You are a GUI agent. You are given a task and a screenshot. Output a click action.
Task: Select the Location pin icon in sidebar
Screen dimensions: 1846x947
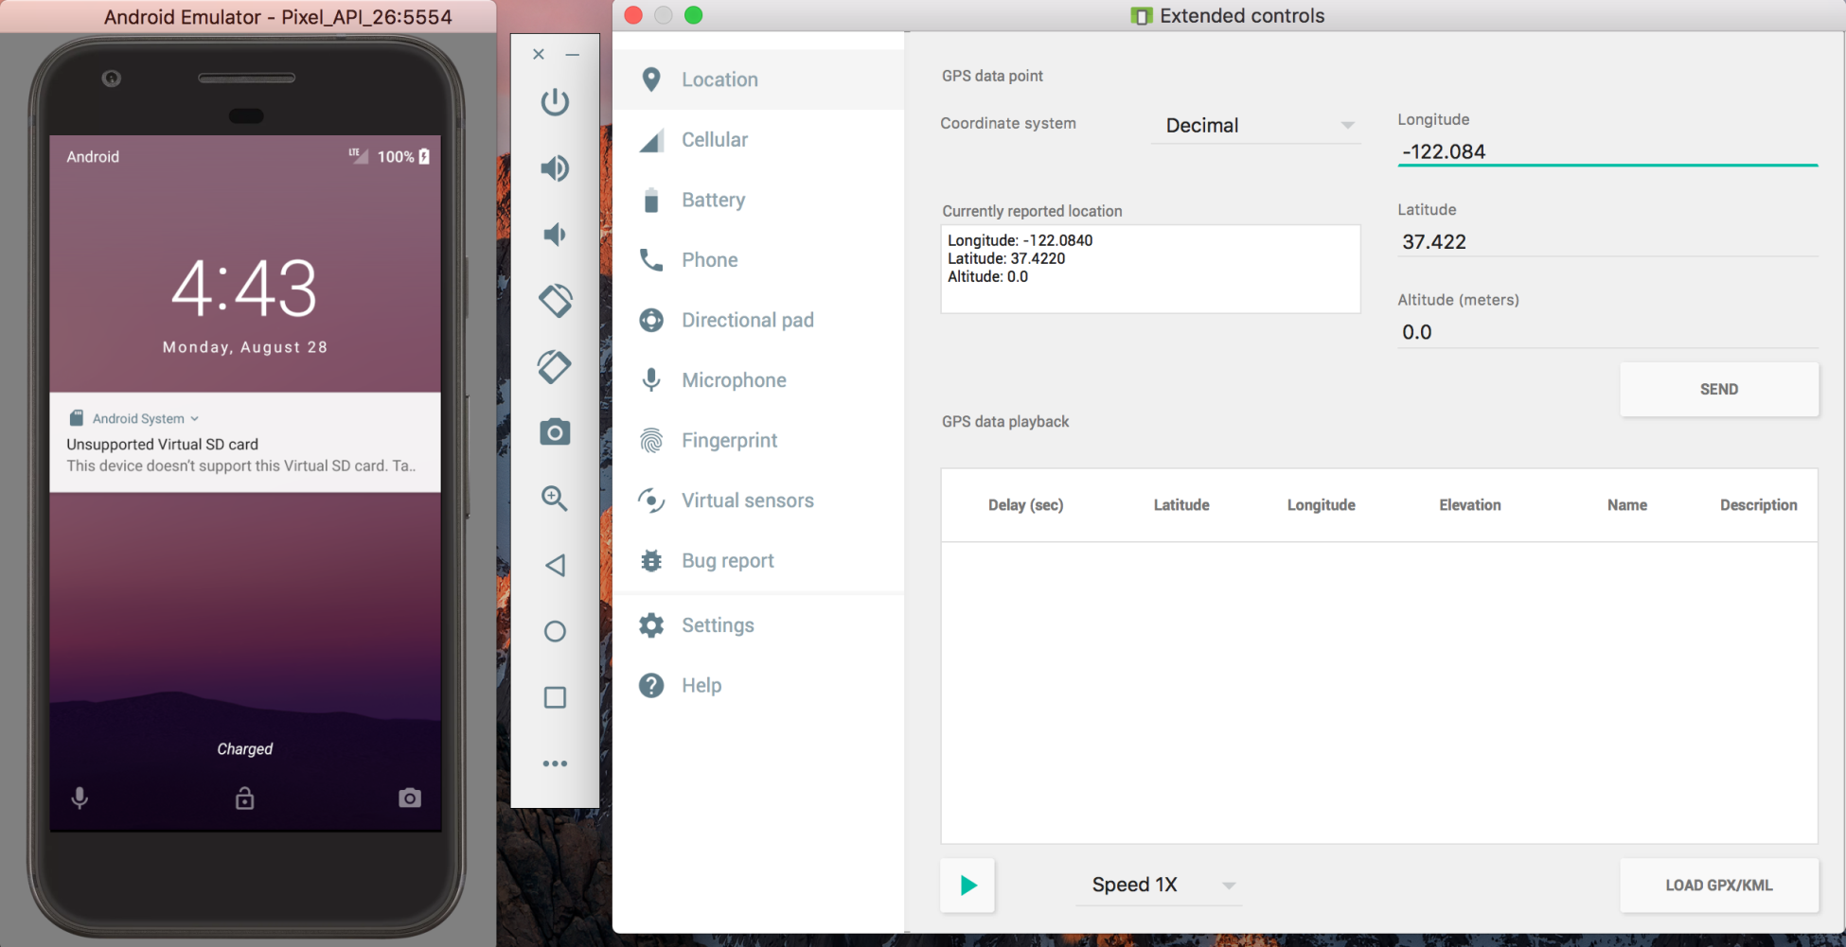pos(651,79)
